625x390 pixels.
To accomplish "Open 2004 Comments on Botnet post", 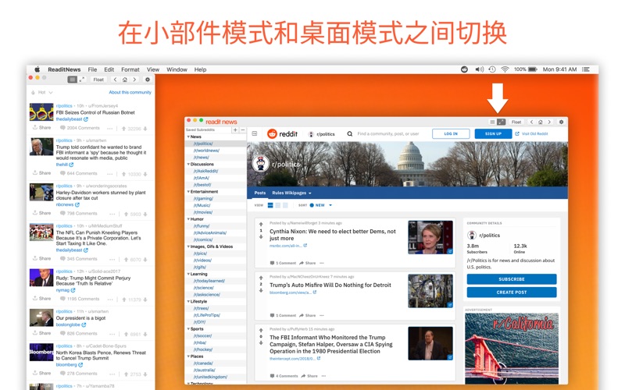I will (80, 128).
